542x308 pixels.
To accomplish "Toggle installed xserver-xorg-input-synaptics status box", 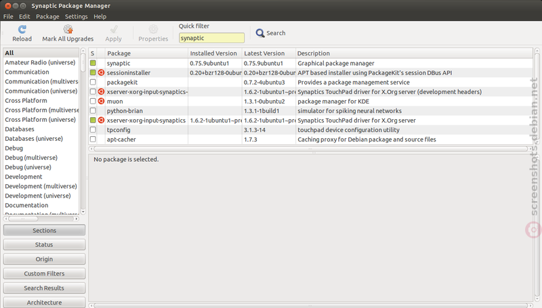I will click(93, 120).
